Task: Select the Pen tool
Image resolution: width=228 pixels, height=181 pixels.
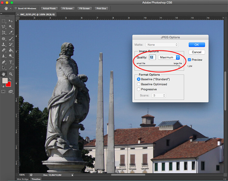Action: (4, 62)
